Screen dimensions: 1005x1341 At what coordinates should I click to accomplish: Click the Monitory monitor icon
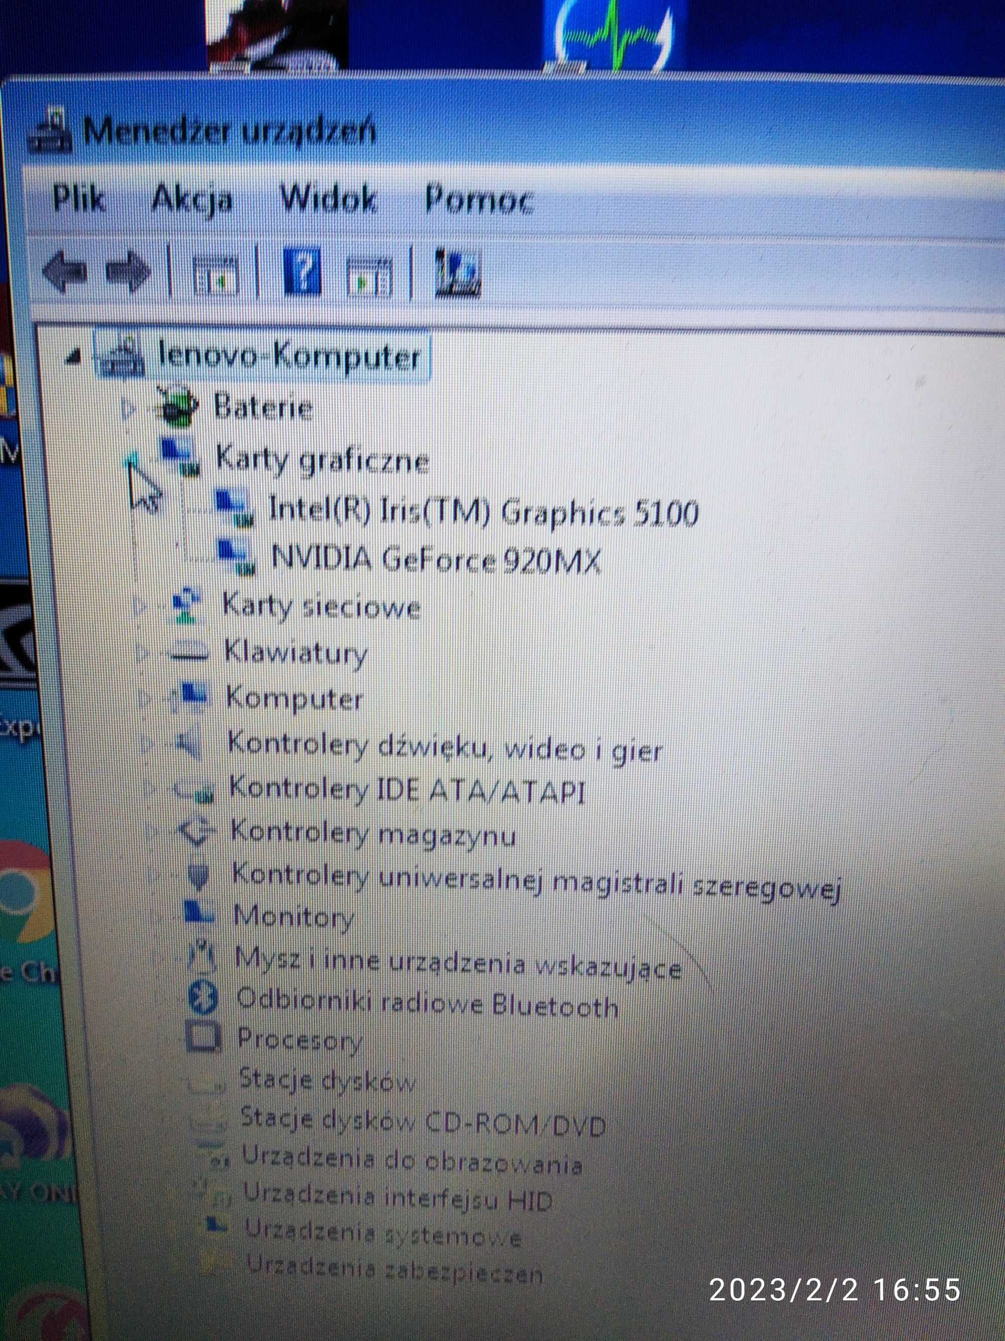(x=198, y=913)
